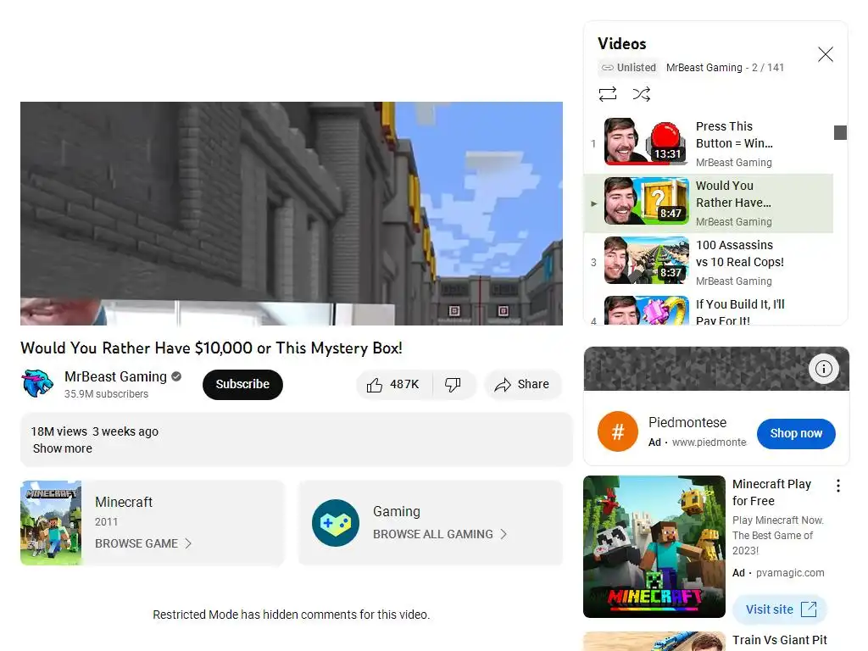Open Minecraft game cover image

(x=51, y=522)
